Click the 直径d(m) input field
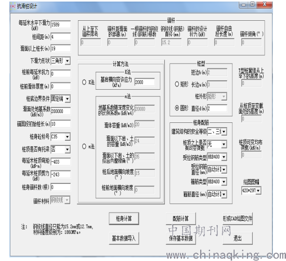This screenshot has width=286, height=261. point(217,108)
